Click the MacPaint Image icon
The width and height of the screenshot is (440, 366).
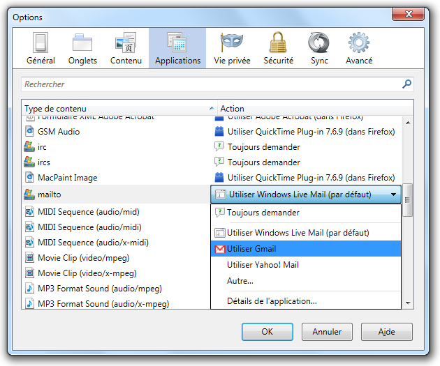pyautogui.click(x=29, y=177)
